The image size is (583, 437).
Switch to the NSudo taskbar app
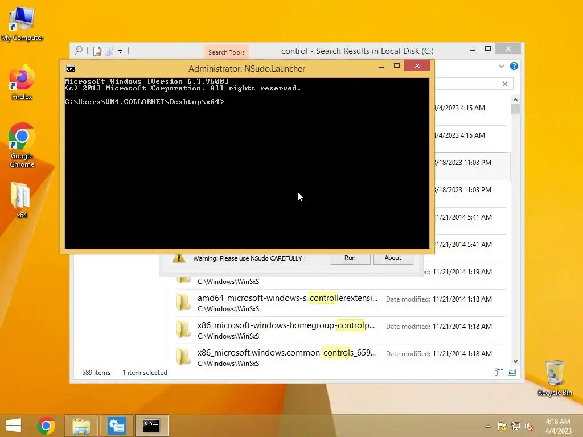[x=116, y=426]
